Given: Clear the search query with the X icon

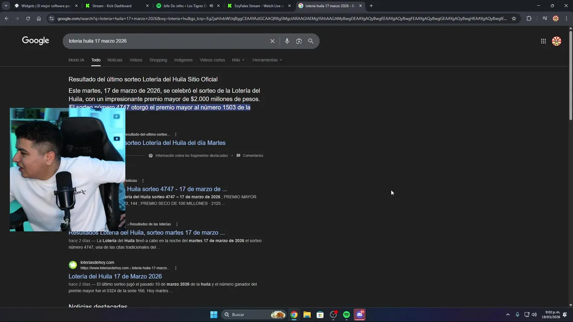Looking at the screenshot, I should (x=272, y=41).
